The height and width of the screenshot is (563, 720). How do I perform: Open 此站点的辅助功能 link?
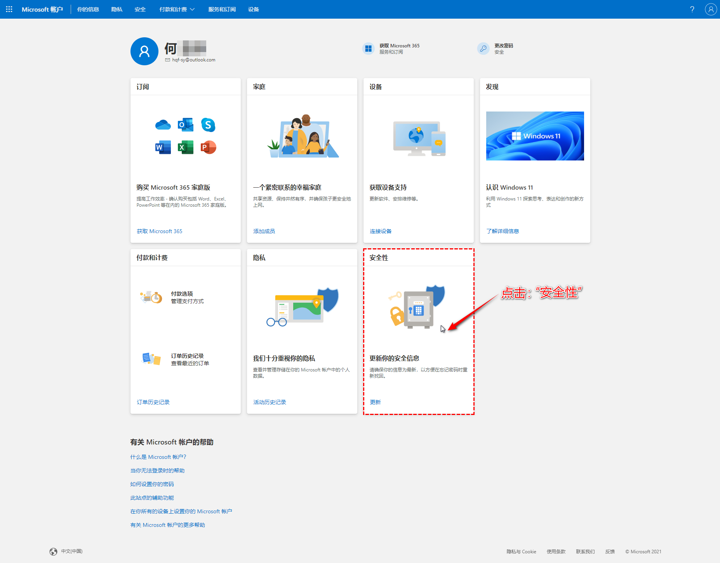[x=152, y=498]
